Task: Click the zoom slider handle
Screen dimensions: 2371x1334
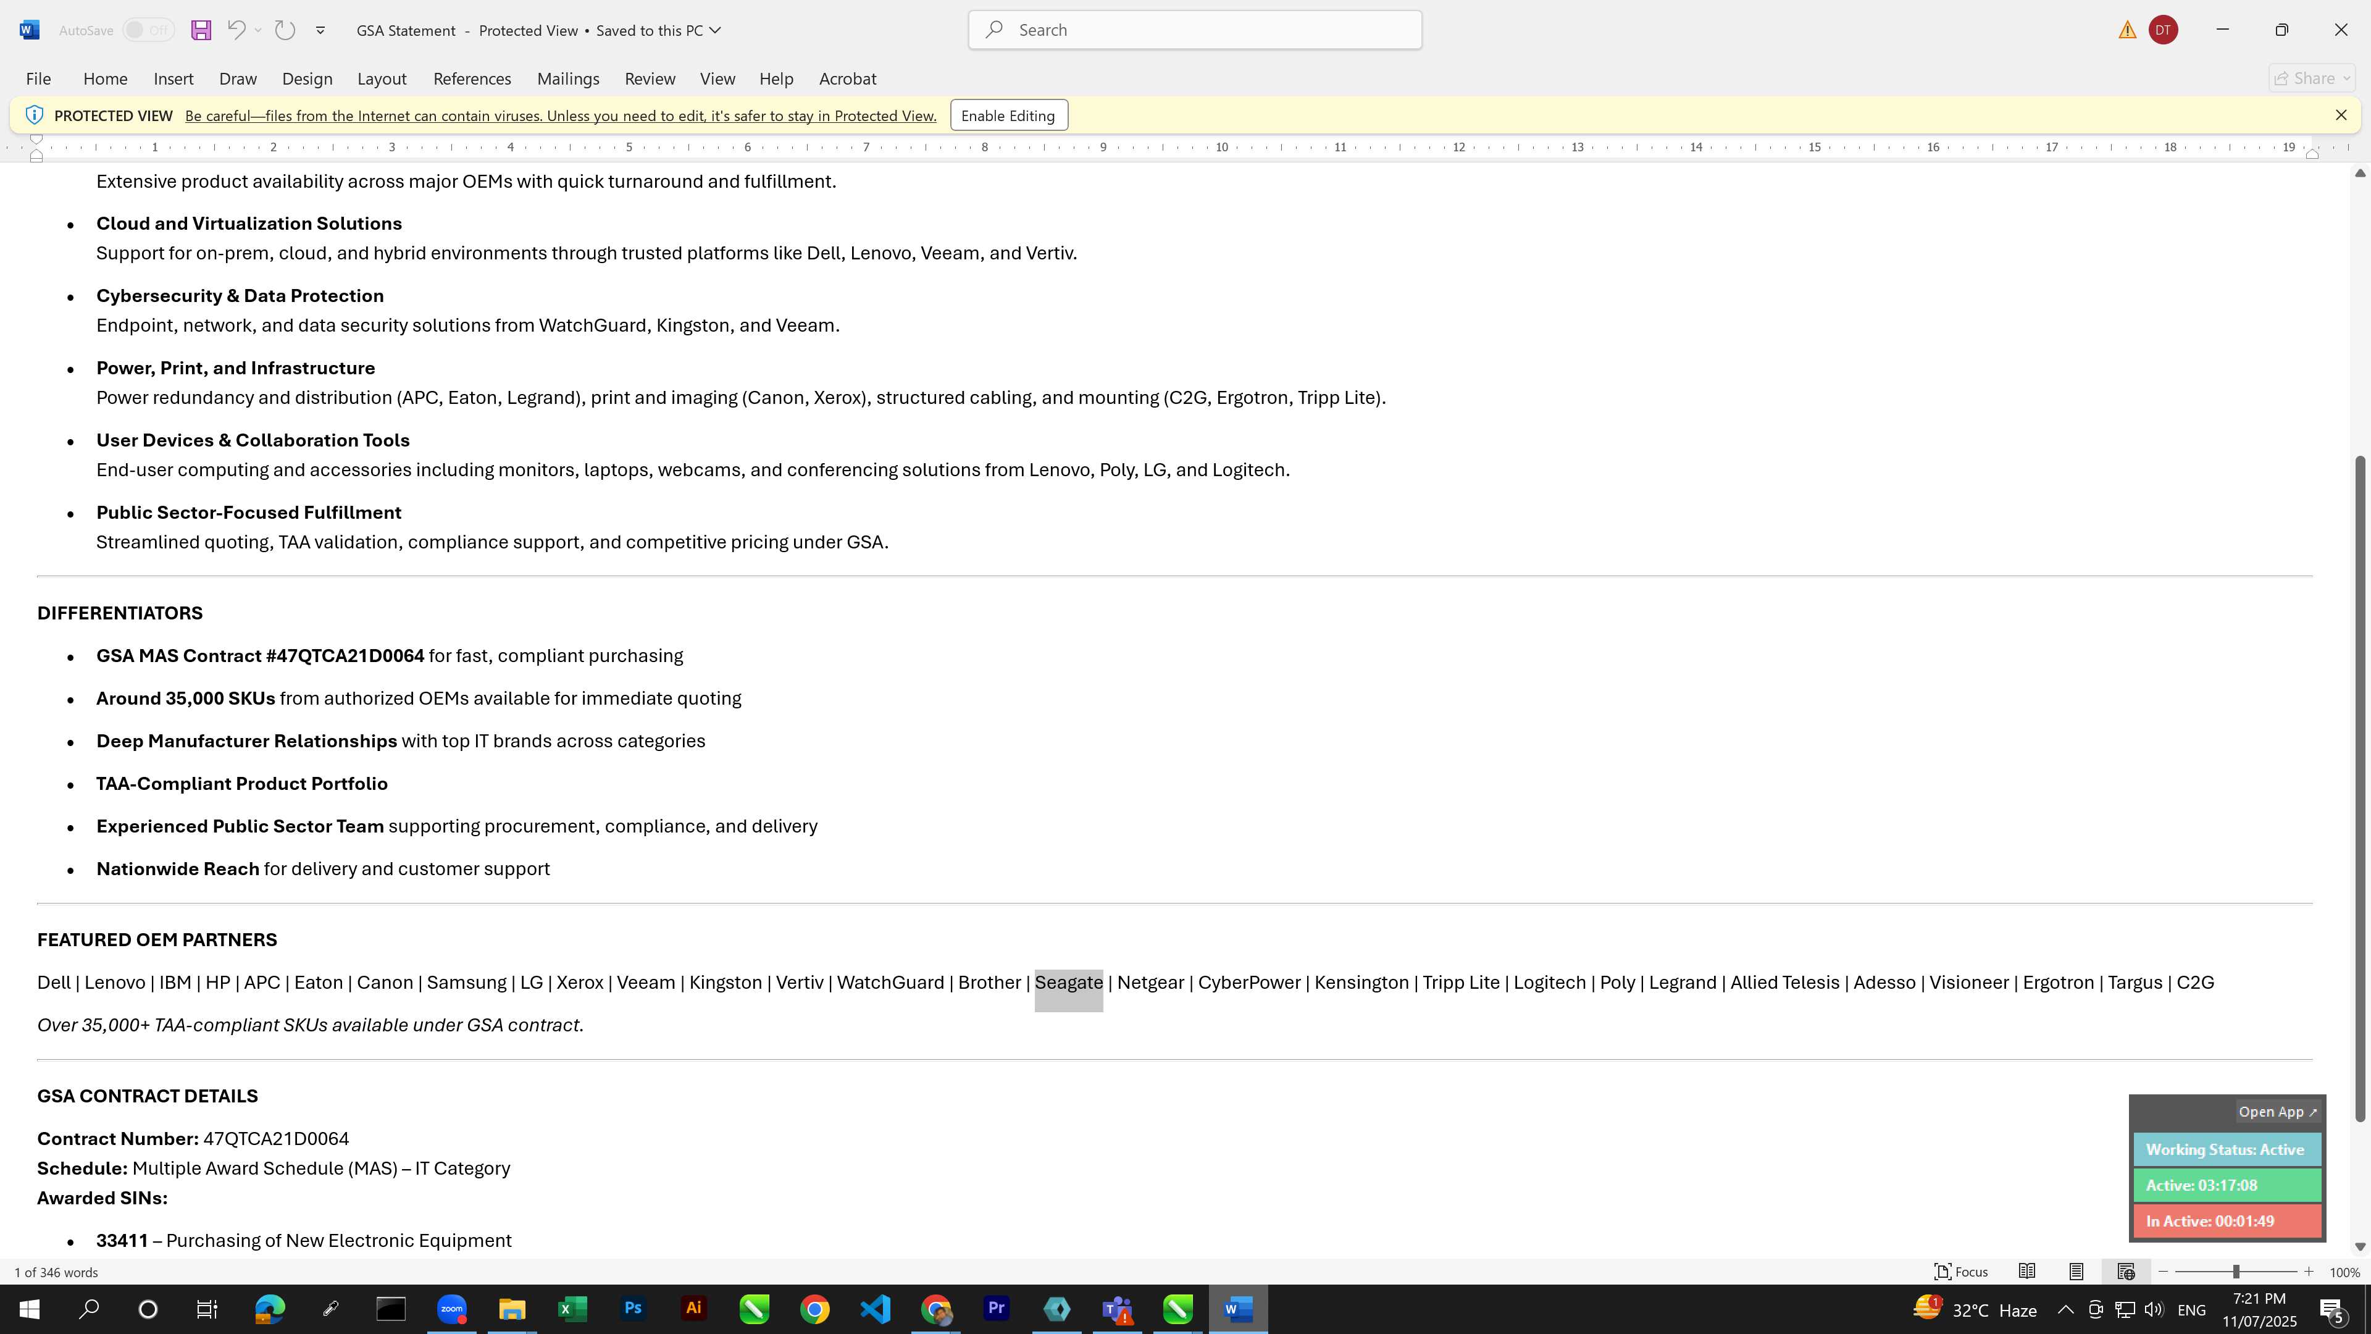Action: [x=2236, y=1272]
